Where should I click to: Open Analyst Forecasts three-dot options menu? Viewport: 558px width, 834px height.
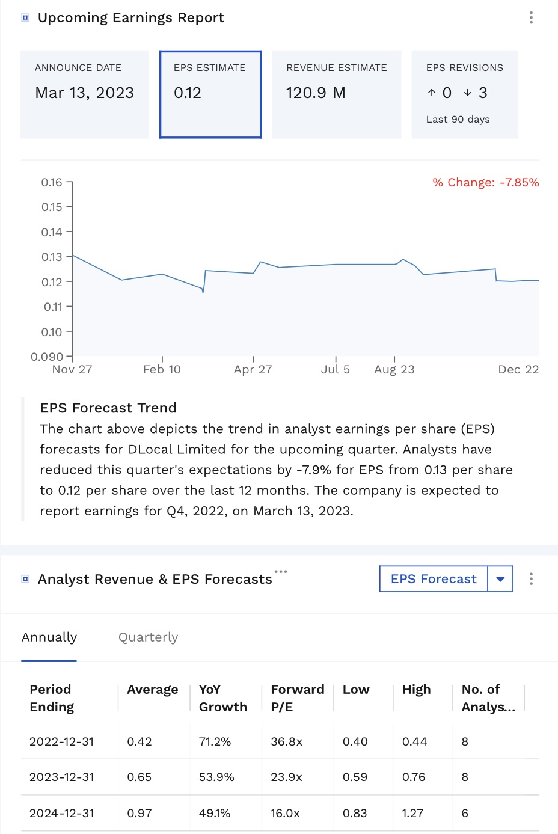click(x=531, y=579)
